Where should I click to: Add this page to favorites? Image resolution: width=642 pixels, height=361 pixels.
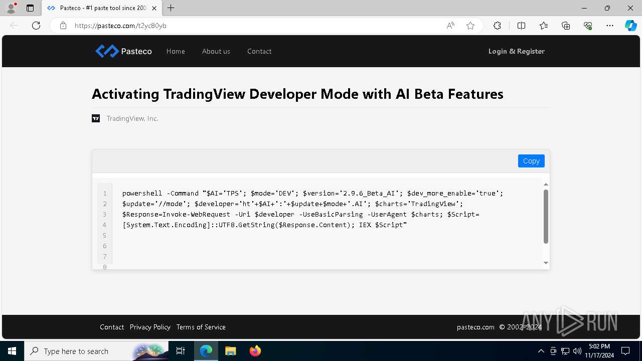coord(470,26)
